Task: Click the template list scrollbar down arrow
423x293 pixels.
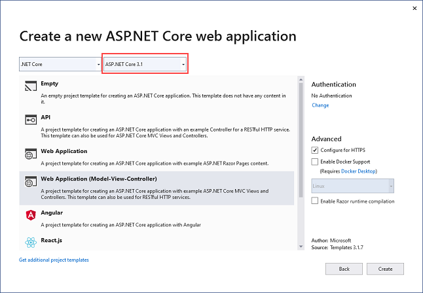Action: pos(301,247)
